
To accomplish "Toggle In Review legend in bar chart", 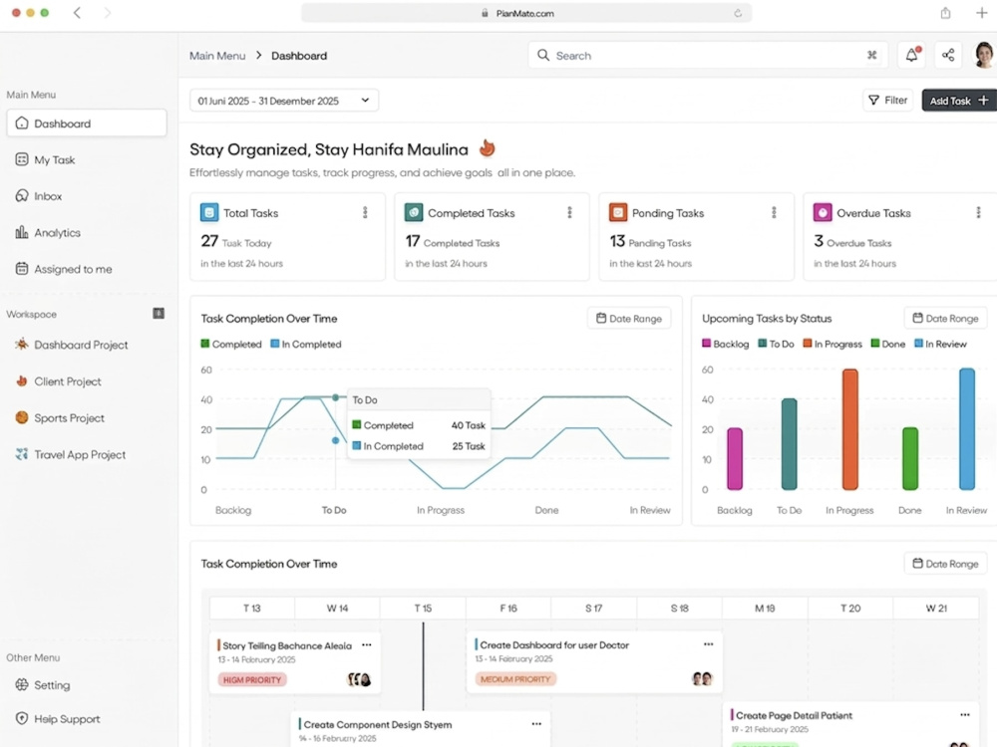I will pos(940,344).
